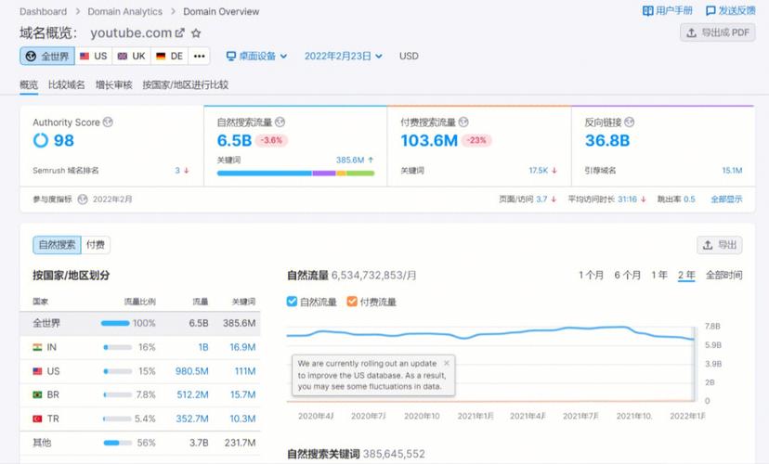Select 全世界 database
The width and height of the screenshot is (769, 464).
(x=47, y=56)
